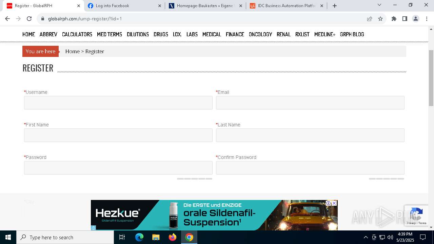Go to the GRPH BLOG menu item

(352, 34)
